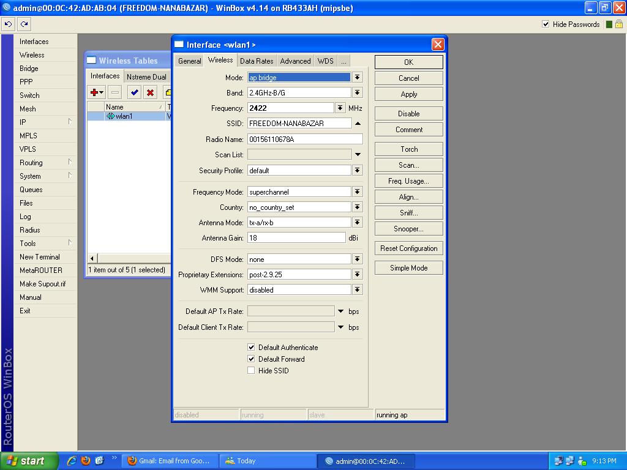Expand the Default Client Tx Rate field
The image size is (627, 470).
340,327
